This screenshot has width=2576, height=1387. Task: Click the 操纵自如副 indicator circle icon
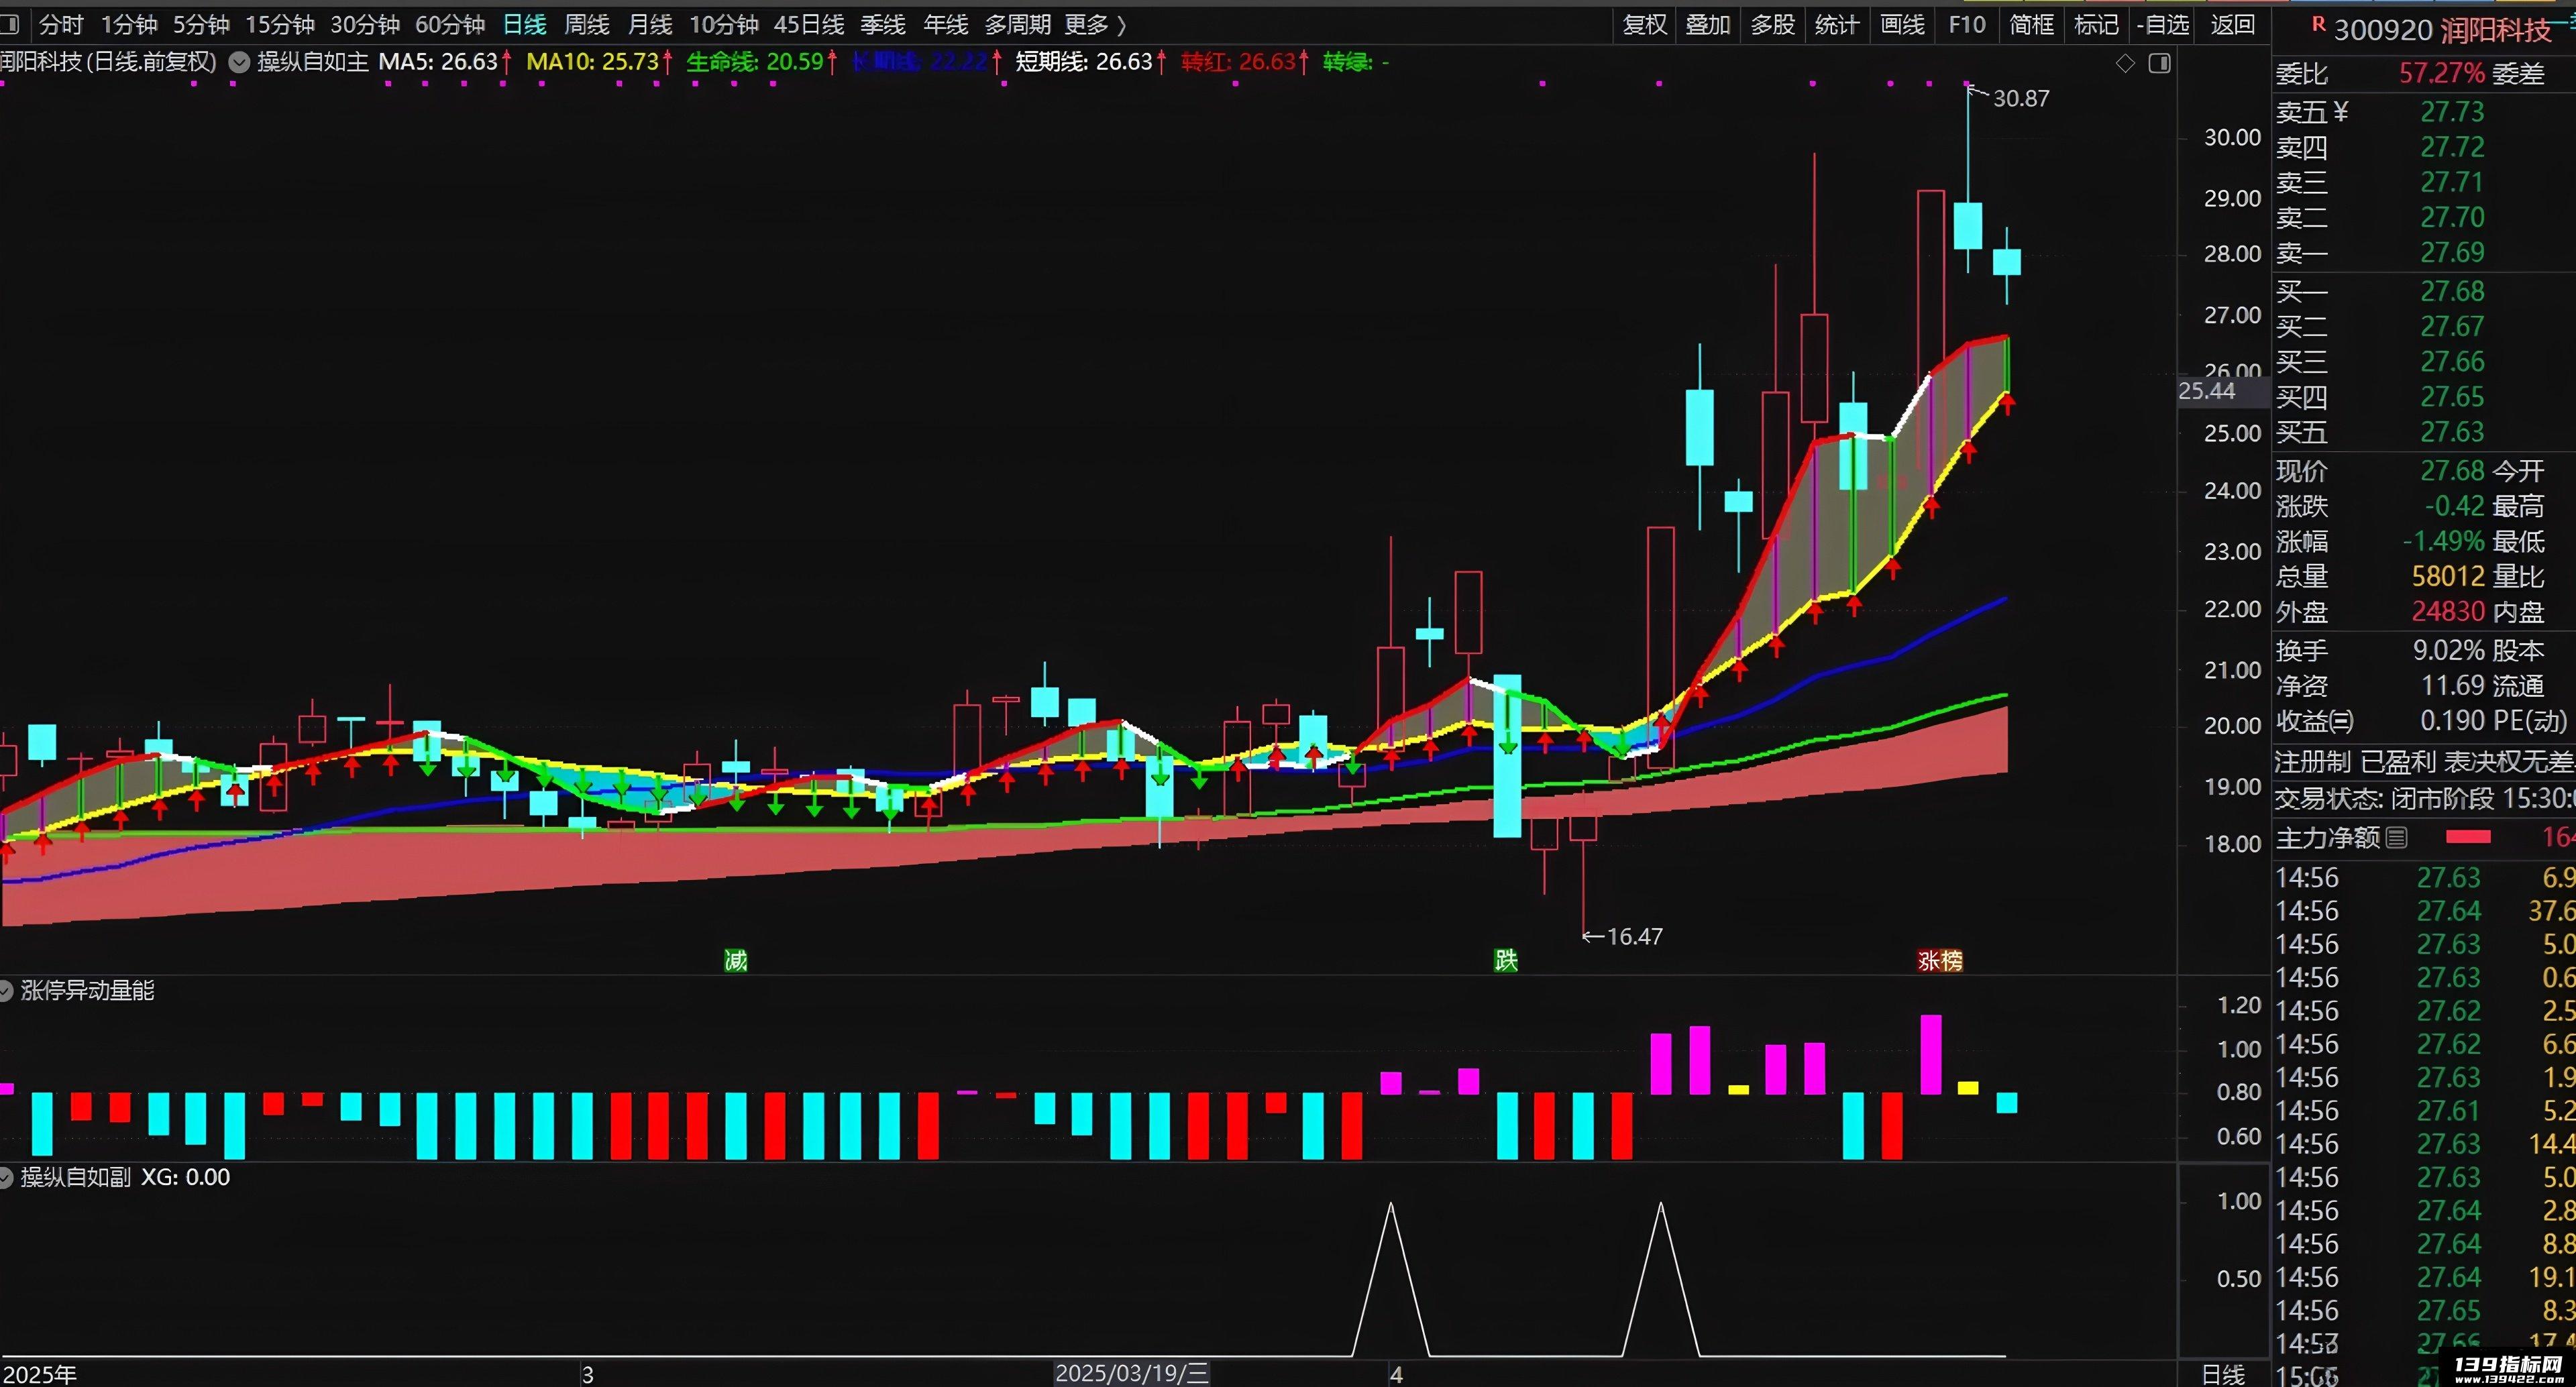pos(5,1177)
